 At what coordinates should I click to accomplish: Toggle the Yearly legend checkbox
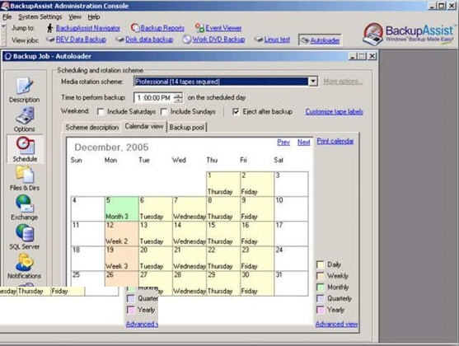click(321, 310)
